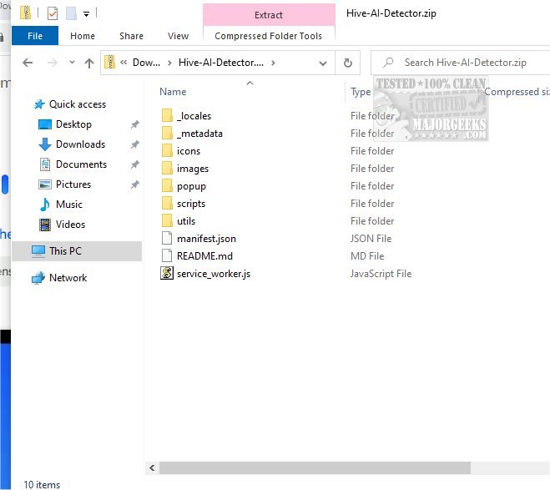Click the pin icon next to Downloads
This screenshot has width=550, height=490.
[135, 144]
